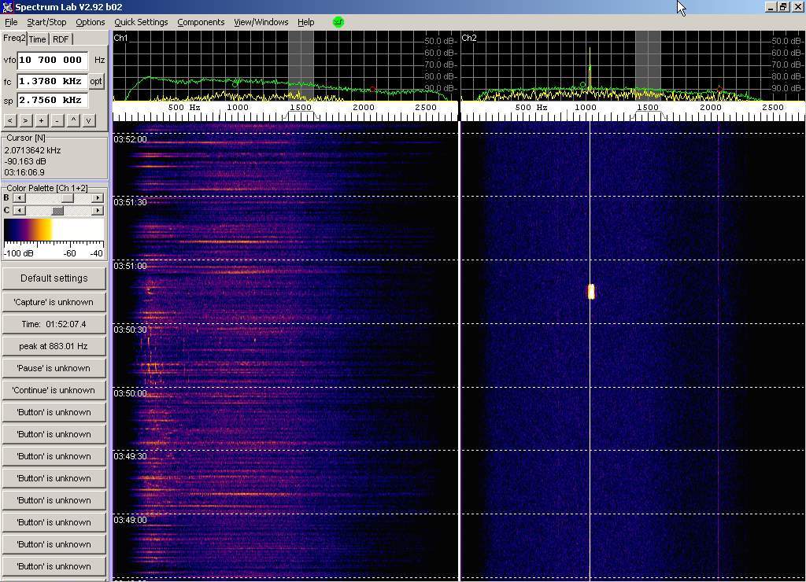Click the '<' frequency shift left button
This screenshot has width=806, height=582.
tap(10, 120)
